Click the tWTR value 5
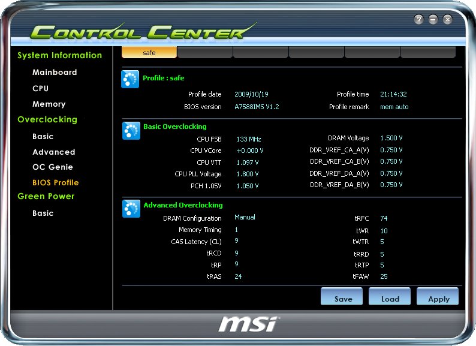Viewport: 476px width, 346px height. click(382, 242)
